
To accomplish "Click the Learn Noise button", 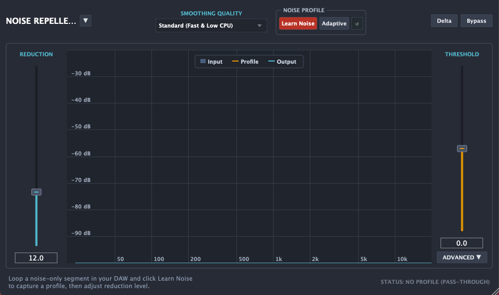I will tap(298, 23).
